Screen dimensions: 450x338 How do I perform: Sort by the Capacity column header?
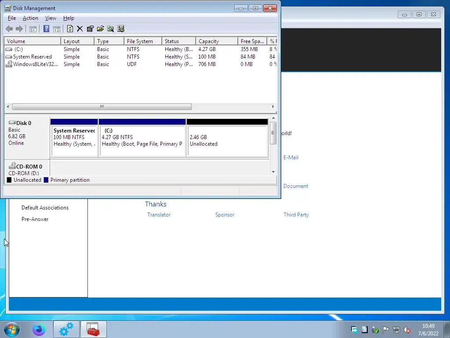tap(217, 41)
